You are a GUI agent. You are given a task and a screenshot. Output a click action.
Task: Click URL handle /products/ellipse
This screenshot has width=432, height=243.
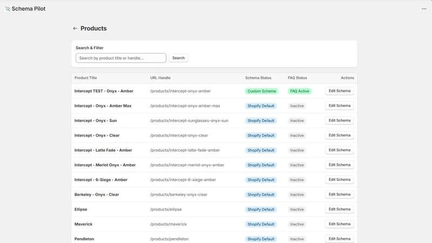coord(166,210)
